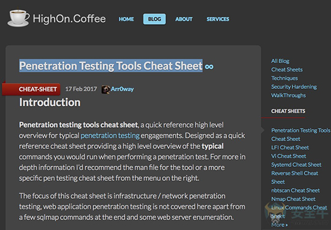
Task: Go to the ABOUT page
Action: [184, 19]
